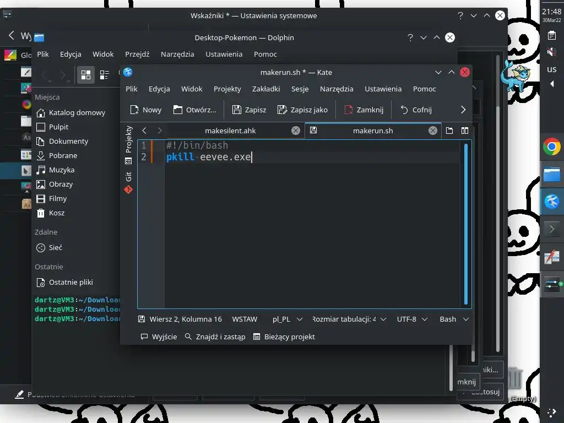The height and width of the screenshot is (423, 564).
Task: Open the Plik menu in Kate
Action: (132, 89)
